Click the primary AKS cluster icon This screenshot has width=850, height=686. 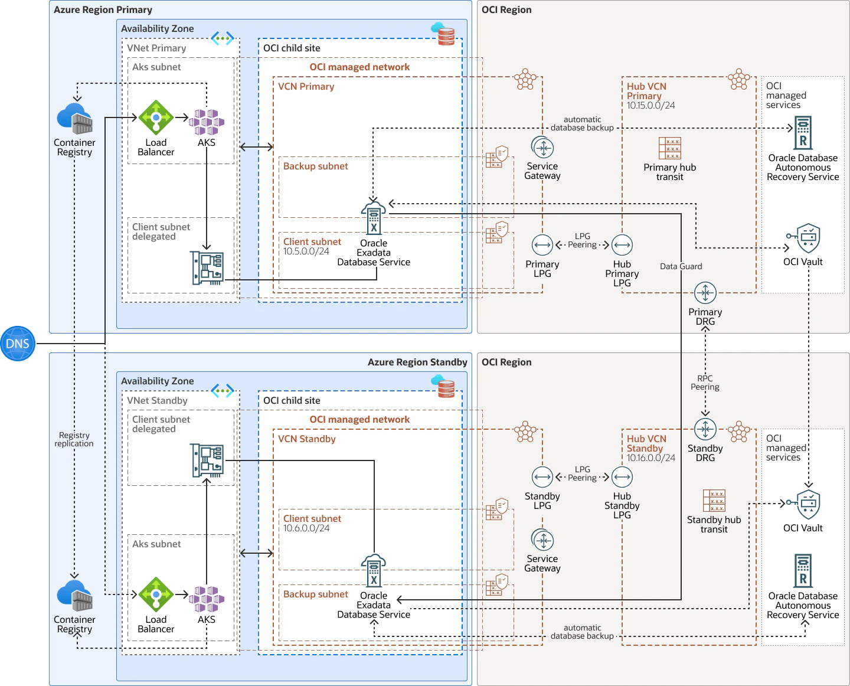coord(207,122)
